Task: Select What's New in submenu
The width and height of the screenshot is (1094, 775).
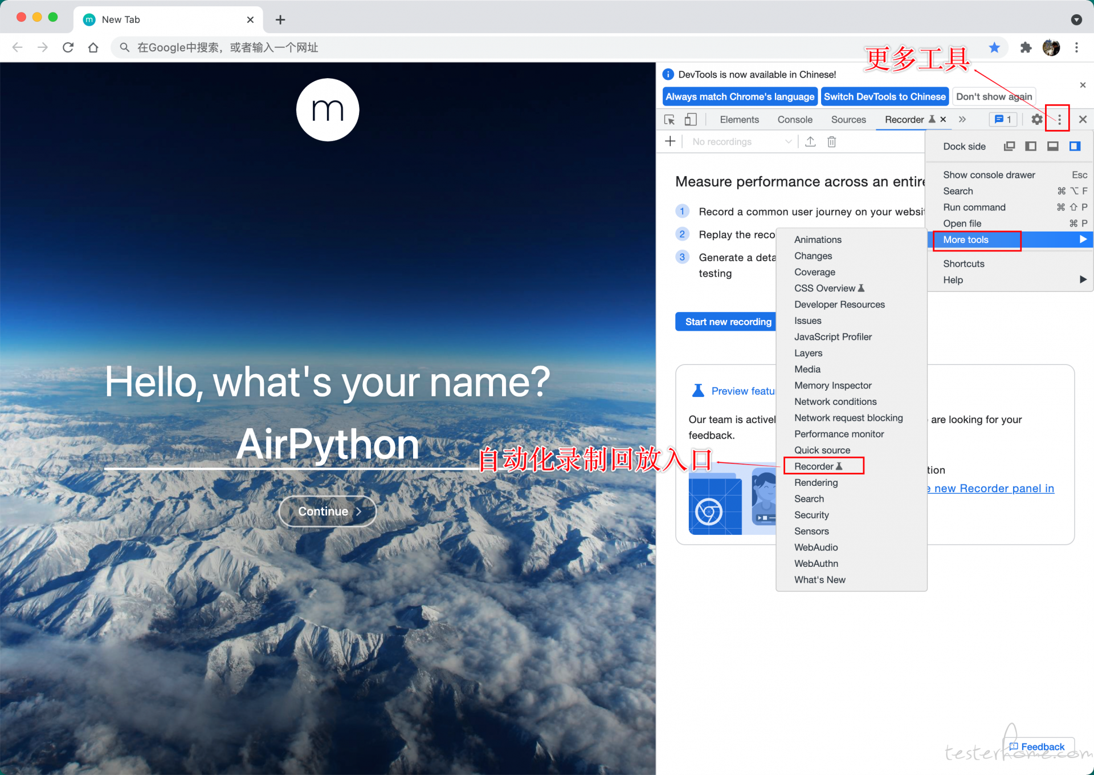Action: [851, 580]
